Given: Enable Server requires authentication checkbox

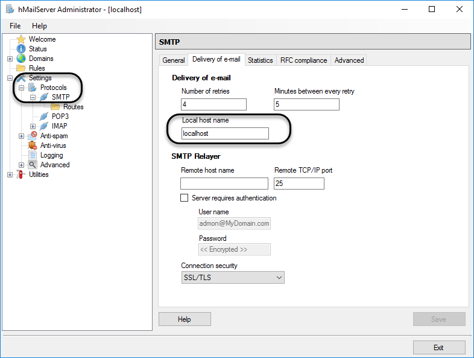Looking at the screenshot, I should [184, 198].
